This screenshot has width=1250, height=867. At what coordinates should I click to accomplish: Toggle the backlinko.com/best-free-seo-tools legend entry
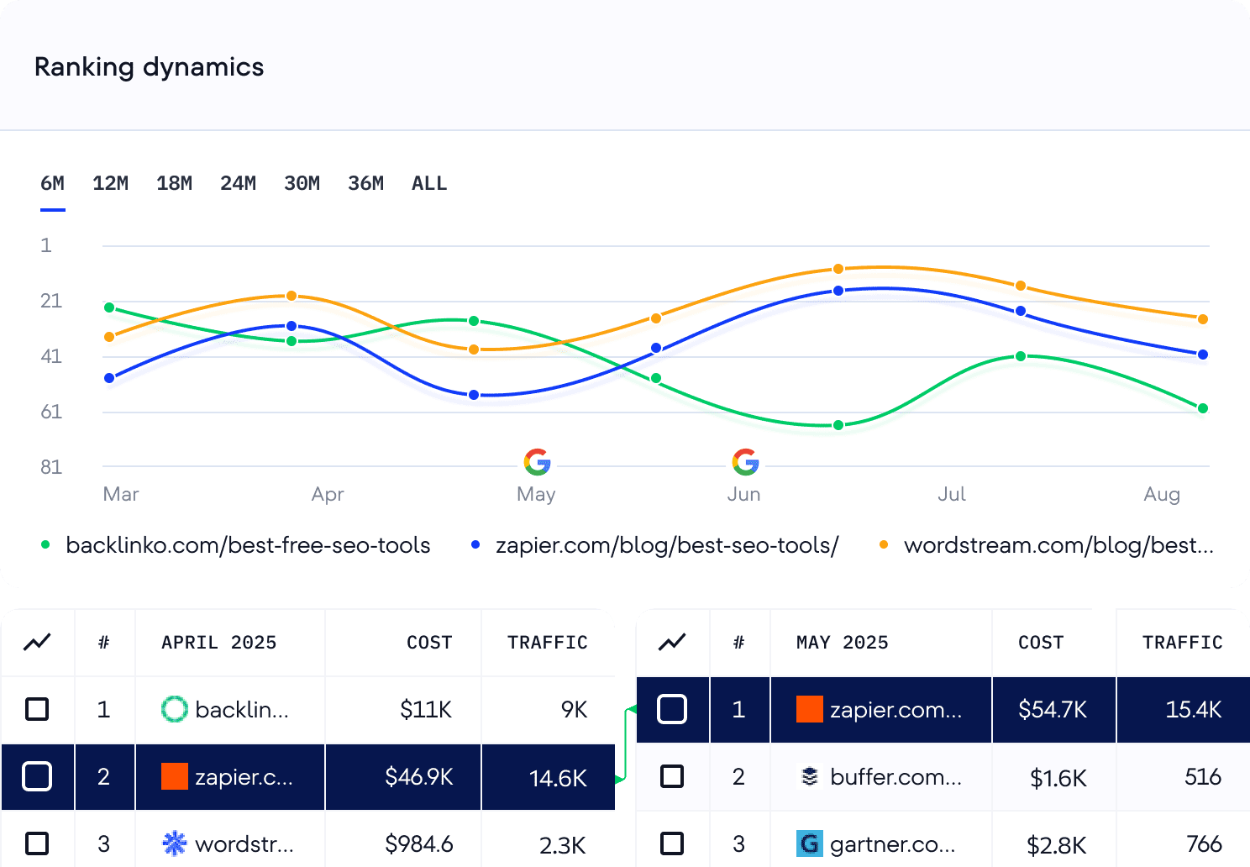tap(236, 545)
